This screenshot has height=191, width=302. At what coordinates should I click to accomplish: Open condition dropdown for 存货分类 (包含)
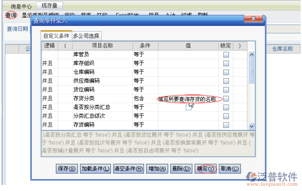coord(145,99)
